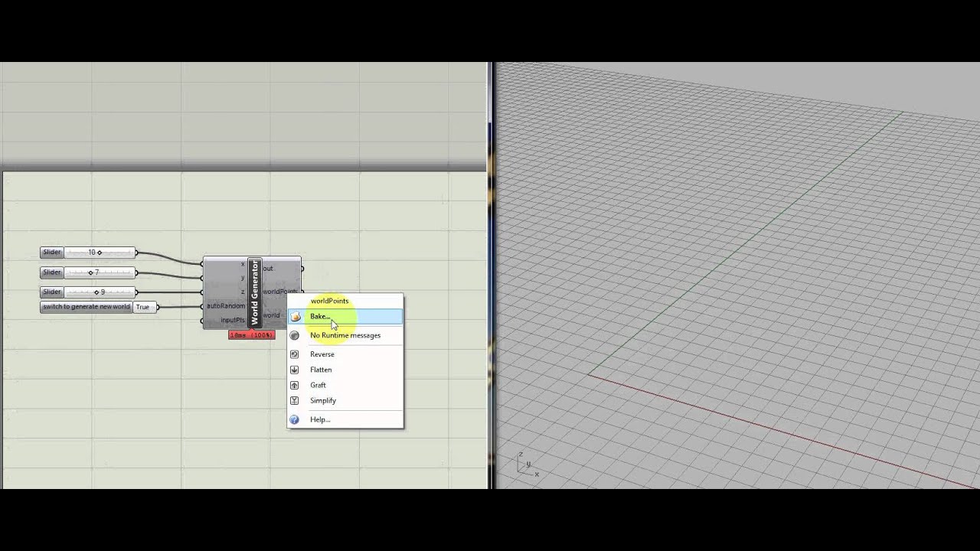The height and width of the screenshot is (551, 980).
Task: Select the Graft menu option
Action: coord(345,385)
